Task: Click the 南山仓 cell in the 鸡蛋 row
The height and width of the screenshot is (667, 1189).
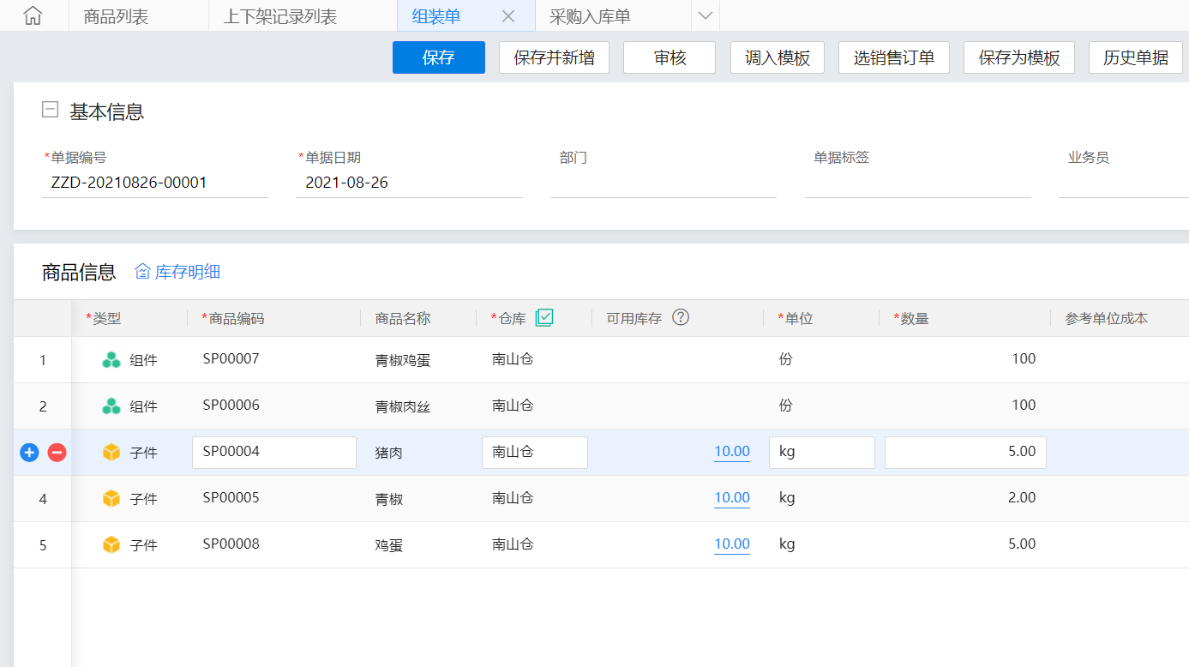Action: 513,544
